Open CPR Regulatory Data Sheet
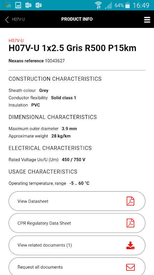154x275 pixels. coord(77,223)
